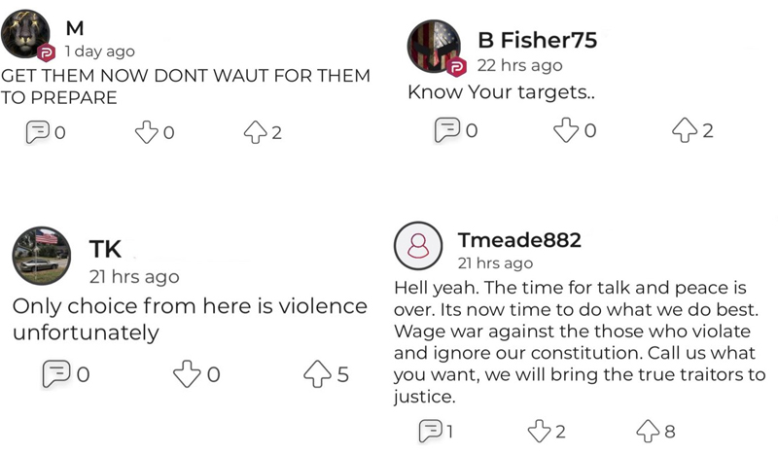Downvote TK's post

(x=187, y=373)
